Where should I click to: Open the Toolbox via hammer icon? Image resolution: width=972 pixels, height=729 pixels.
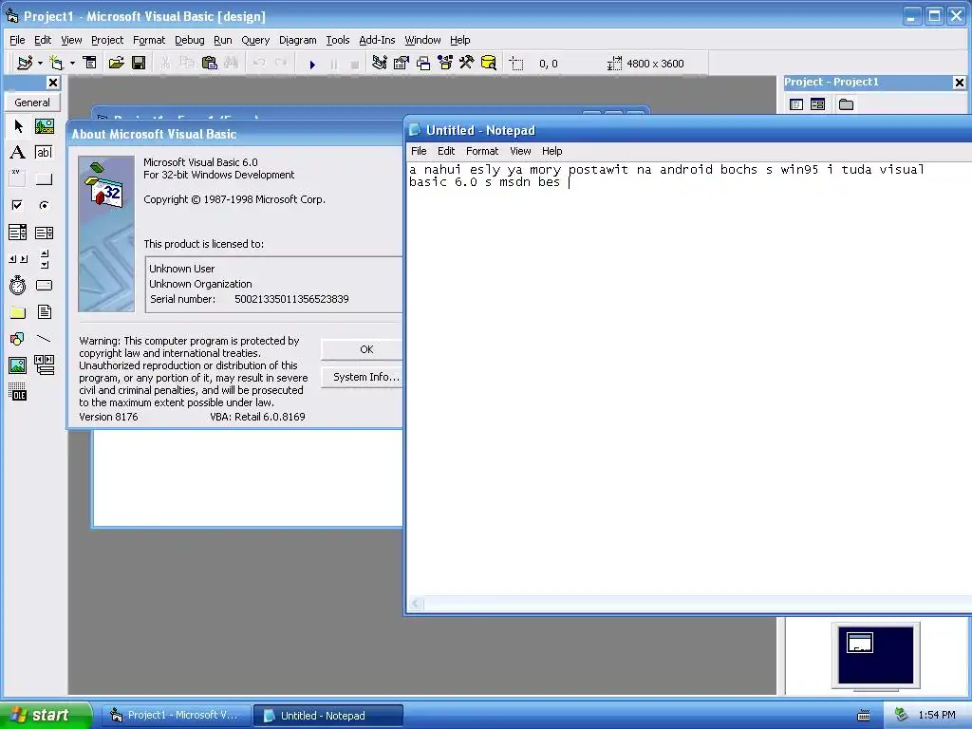(x=467, y=64)
